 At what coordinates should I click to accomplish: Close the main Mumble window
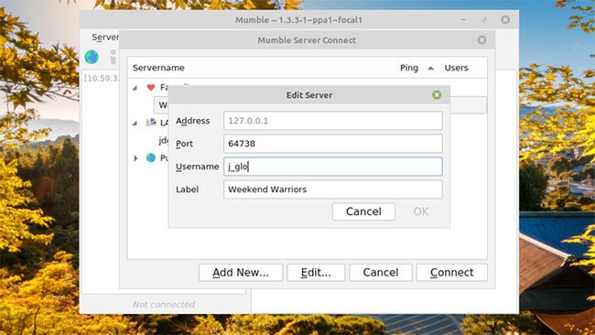pyautogui.click(x=505, y=19)
